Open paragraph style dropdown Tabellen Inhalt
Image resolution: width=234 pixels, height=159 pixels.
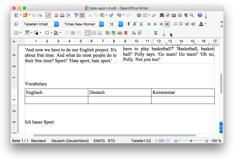[56, 24]
